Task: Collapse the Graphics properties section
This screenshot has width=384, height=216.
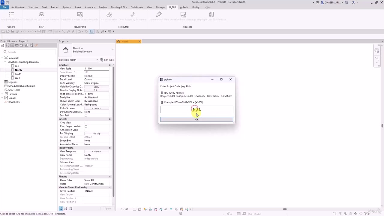Action: pyautogui.click(x=110, y=65)
